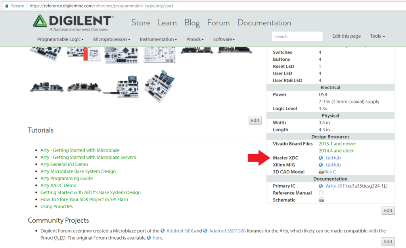Click the globe icon beside Adafruit GFX

click(x=163, y=231)
